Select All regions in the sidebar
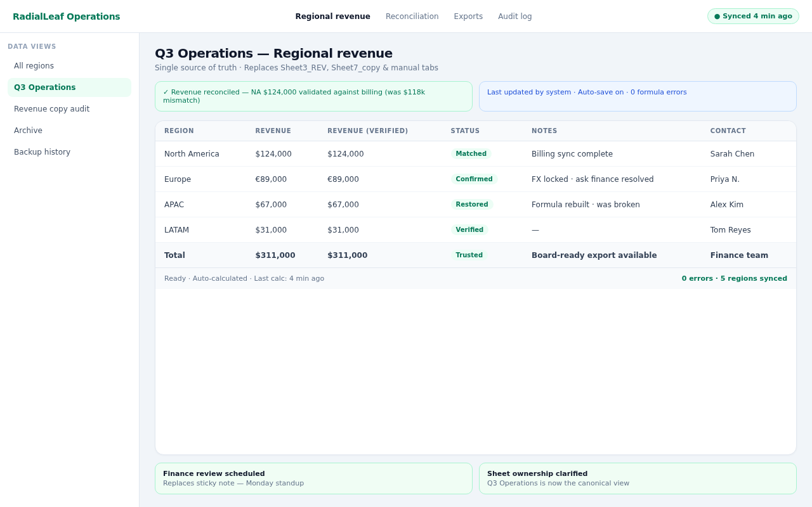This screenshot has height=507, width=812. click(x=69, y=66)
